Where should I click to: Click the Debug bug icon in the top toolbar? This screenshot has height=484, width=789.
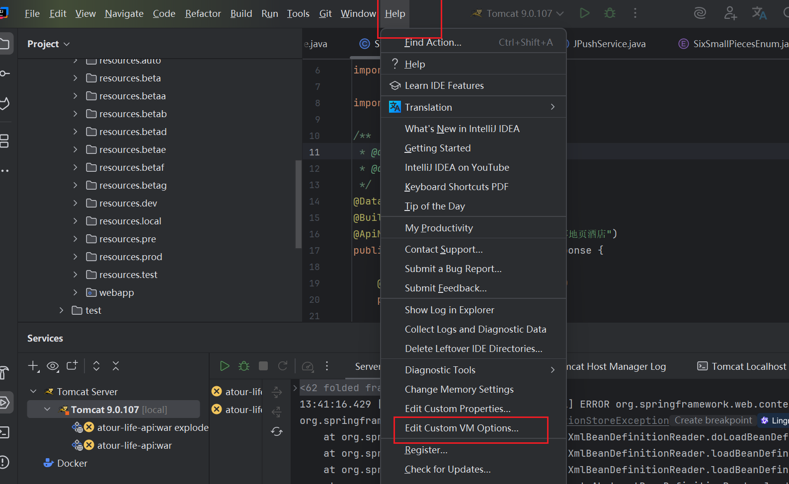tap(610, 13)
